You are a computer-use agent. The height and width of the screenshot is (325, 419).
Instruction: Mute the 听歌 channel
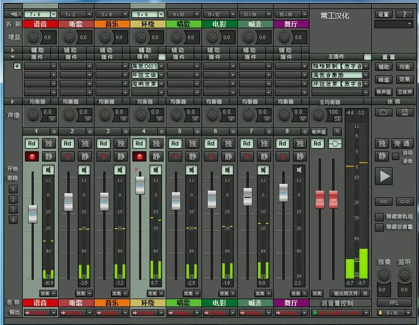[x=85, y=156]
